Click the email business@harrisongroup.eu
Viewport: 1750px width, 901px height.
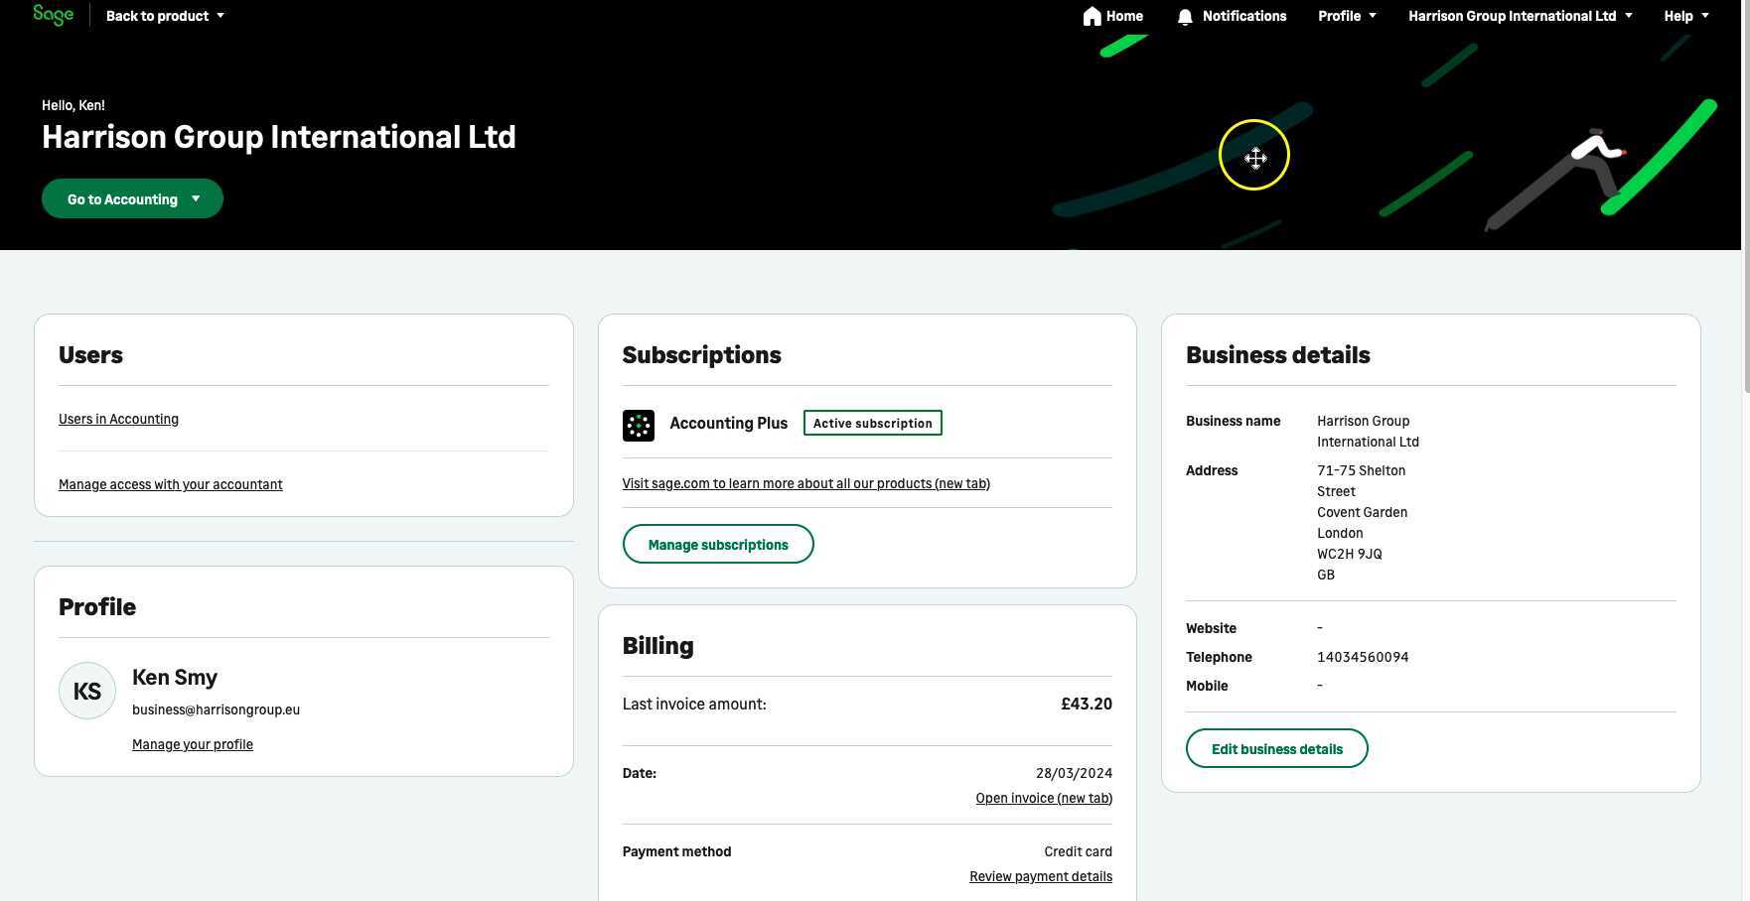click(x=216, y=709)
